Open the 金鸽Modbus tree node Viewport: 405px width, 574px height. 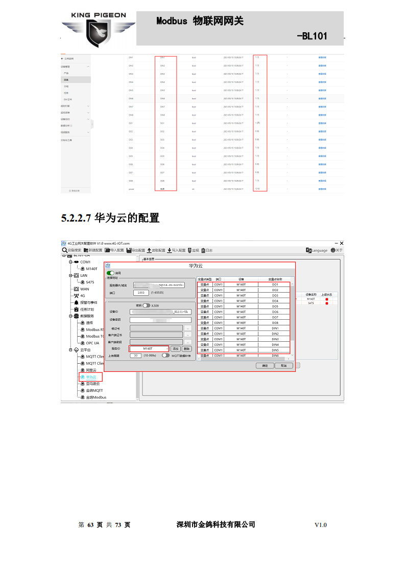[x=93, y=397]
